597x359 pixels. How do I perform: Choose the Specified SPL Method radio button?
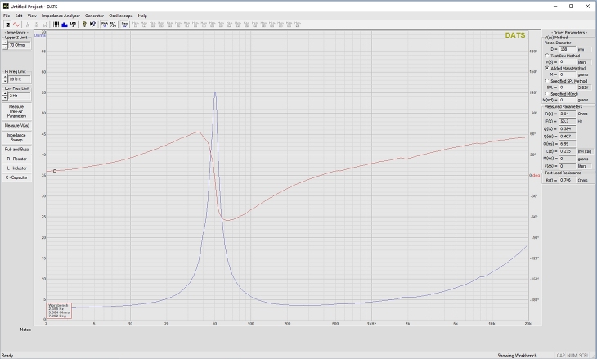point(546,81)
